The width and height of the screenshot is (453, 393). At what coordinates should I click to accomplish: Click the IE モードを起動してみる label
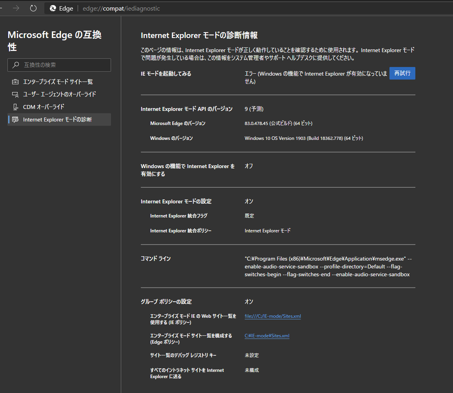point(166,74)
